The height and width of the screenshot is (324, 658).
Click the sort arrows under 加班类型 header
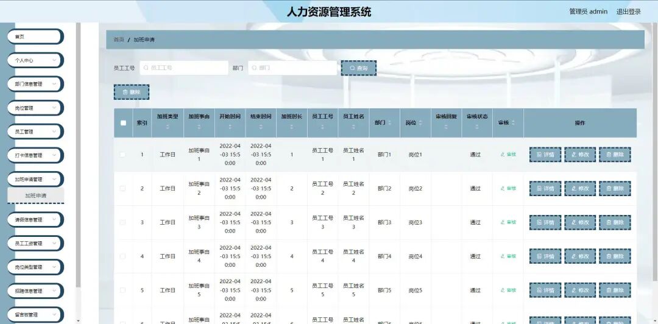168,126
